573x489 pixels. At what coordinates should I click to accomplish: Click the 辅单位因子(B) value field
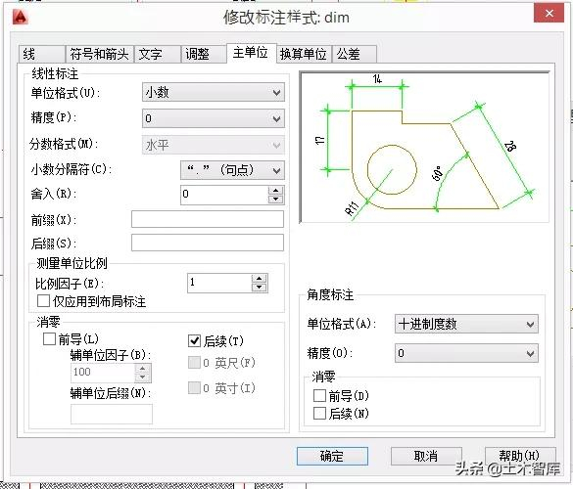click(103, 373)
